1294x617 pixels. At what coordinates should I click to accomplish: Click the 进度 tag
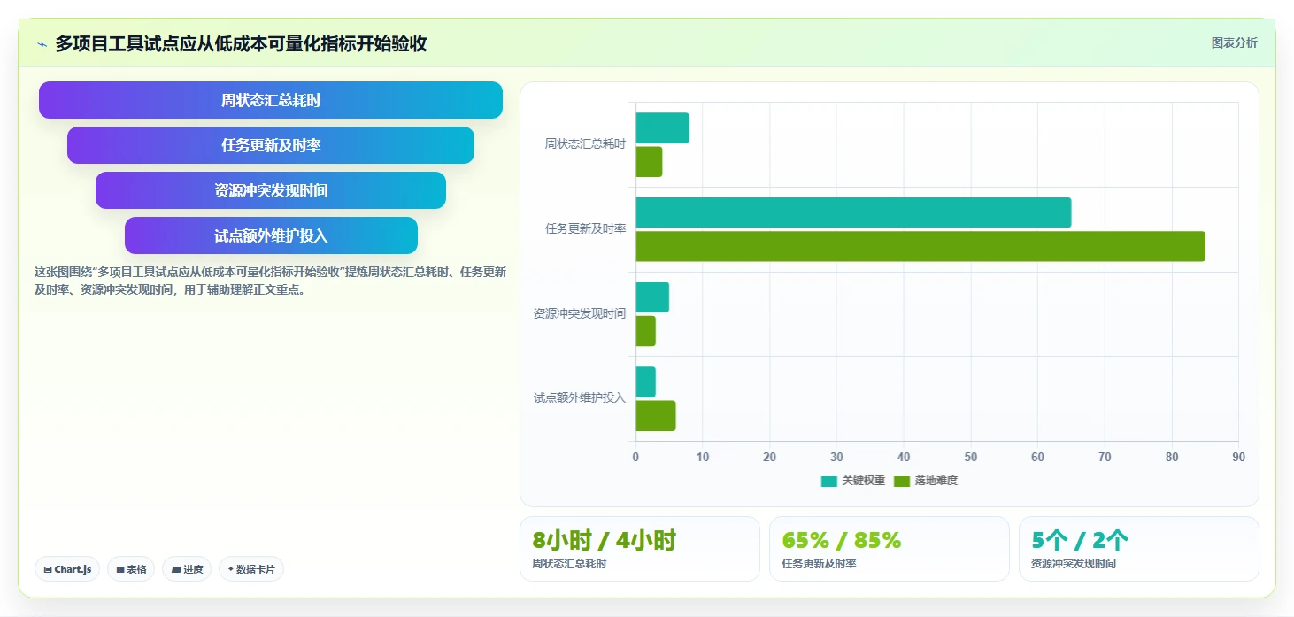187,569
